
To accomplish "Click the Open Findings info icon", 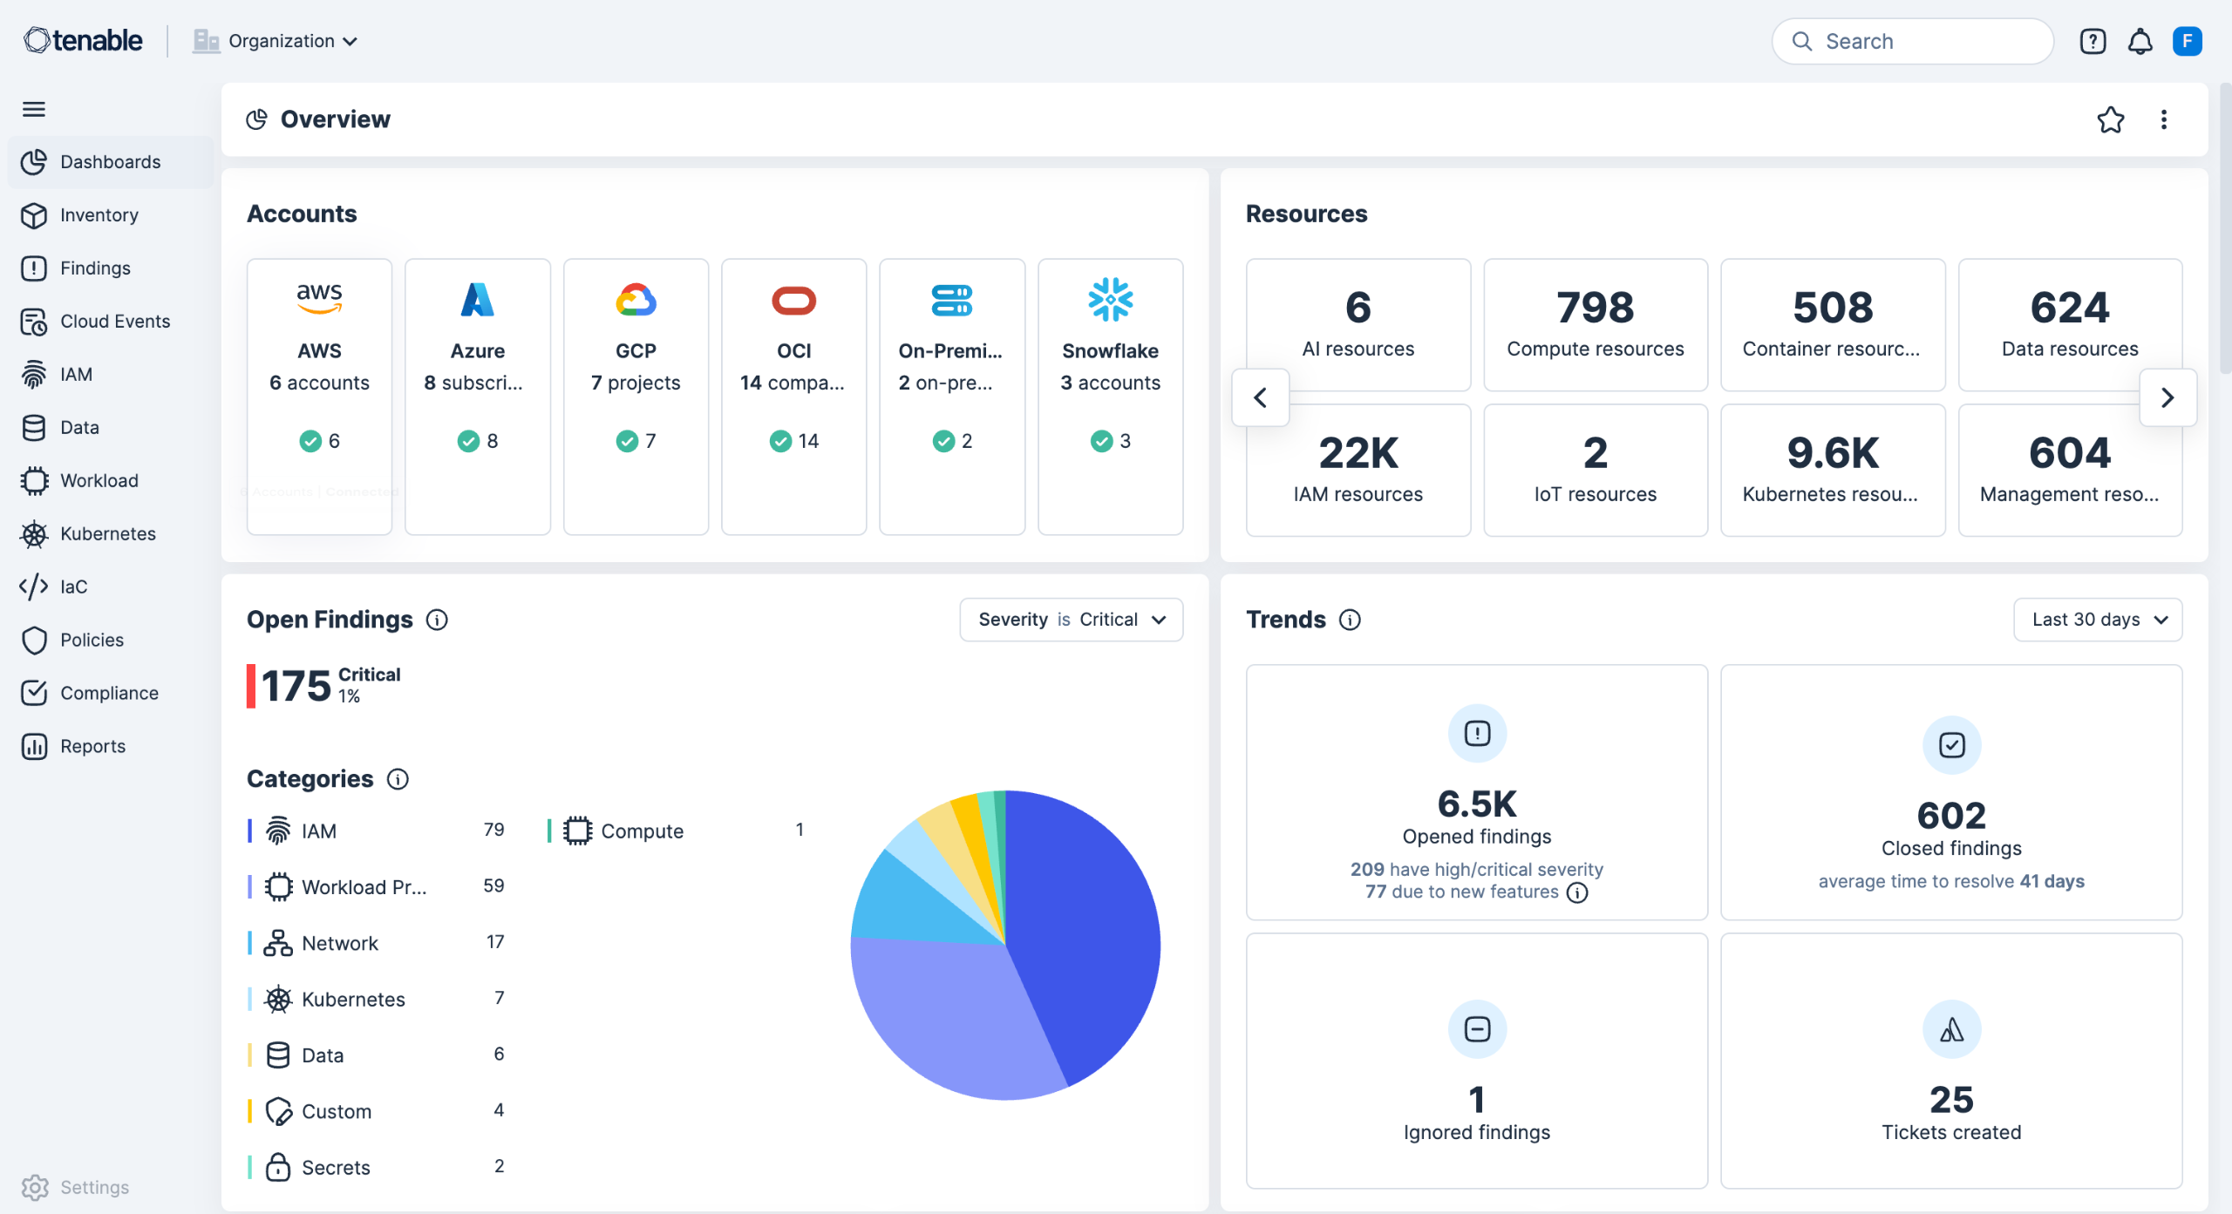I will 437,620.
